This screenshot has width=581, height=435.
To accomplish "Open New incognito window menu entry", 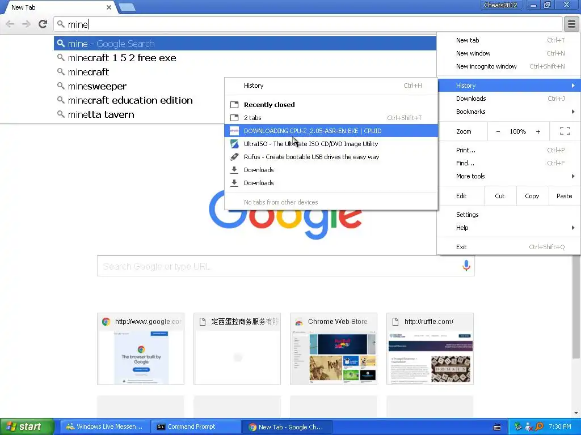I will (x=508, y=66).
